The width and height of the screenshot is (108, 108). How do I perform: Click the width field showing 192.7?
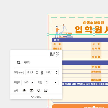pos(32,73)
